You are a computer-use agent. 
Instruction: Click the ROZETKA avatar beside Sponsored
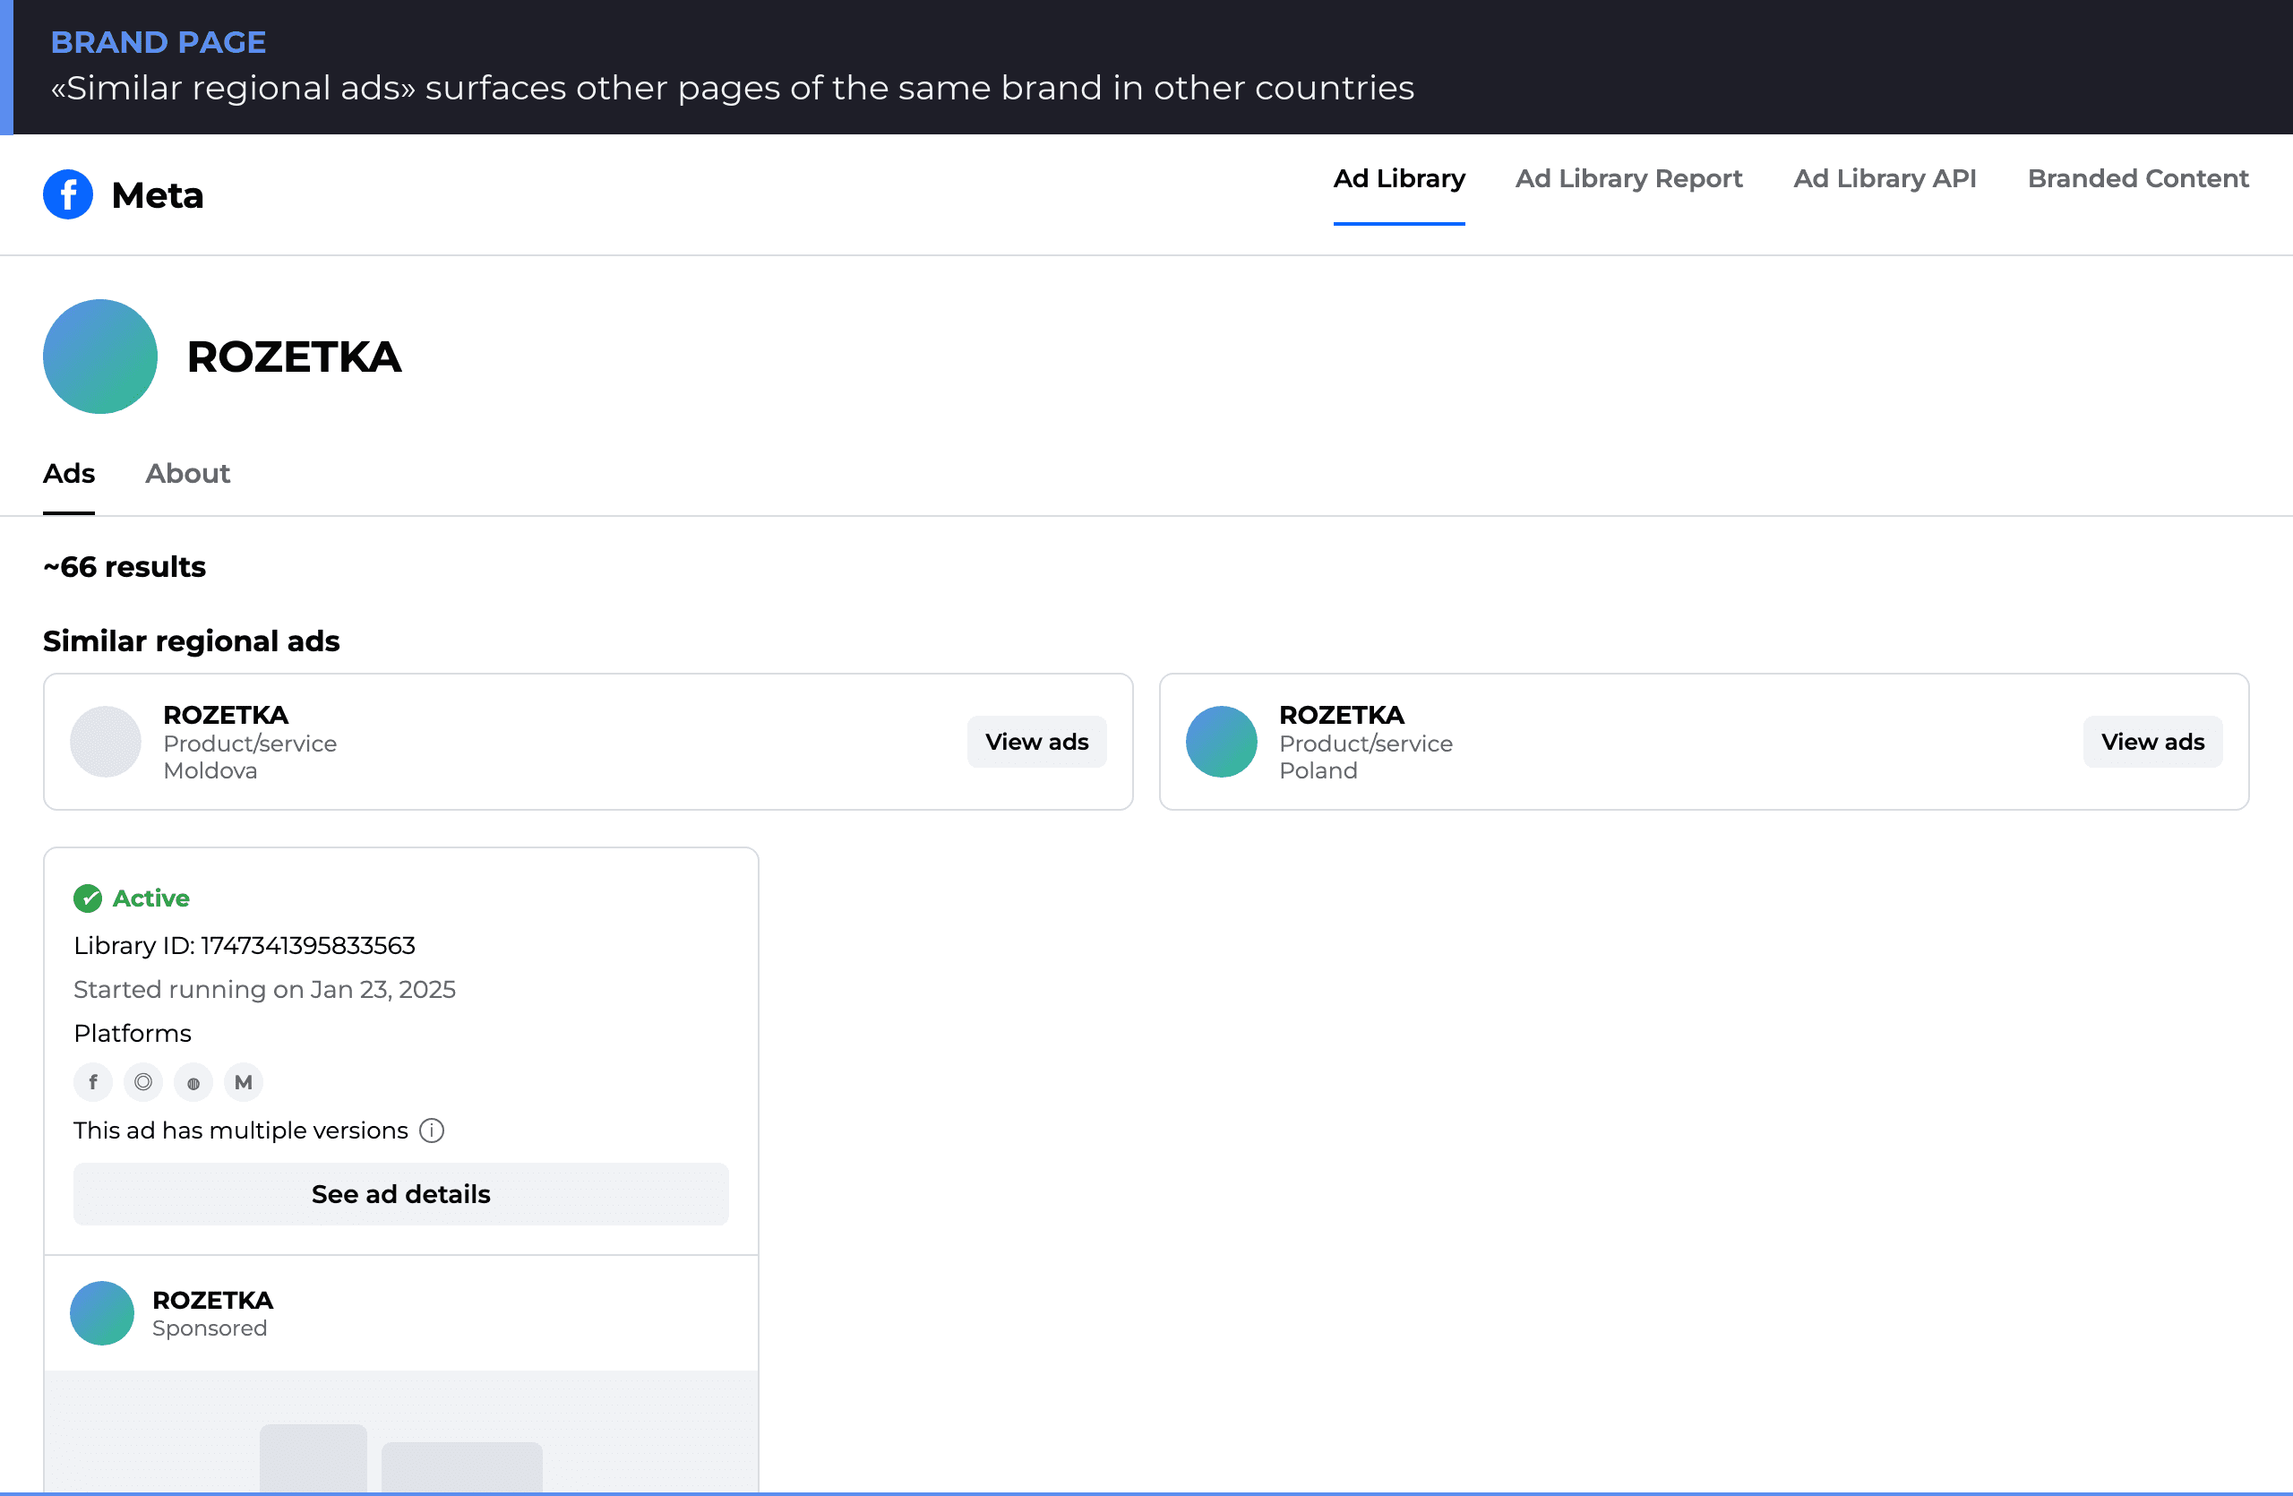(x=102, y=1313)
